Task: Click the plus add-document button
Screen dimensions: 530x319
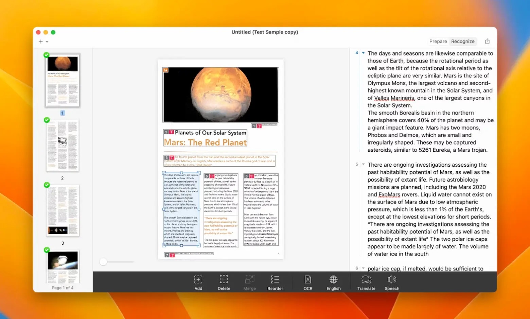Action: click(41, 41)
